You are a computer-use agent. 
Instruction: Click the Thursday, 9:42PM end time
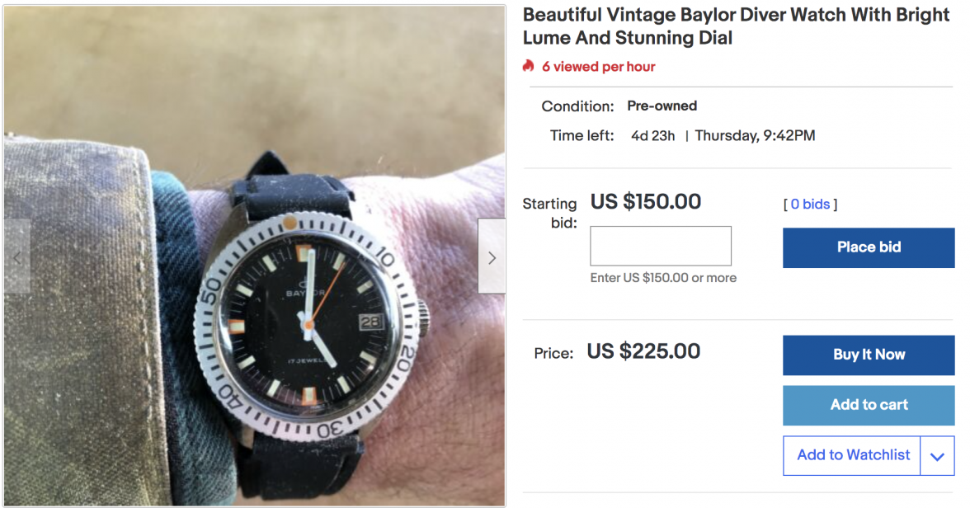pos(755,135)
